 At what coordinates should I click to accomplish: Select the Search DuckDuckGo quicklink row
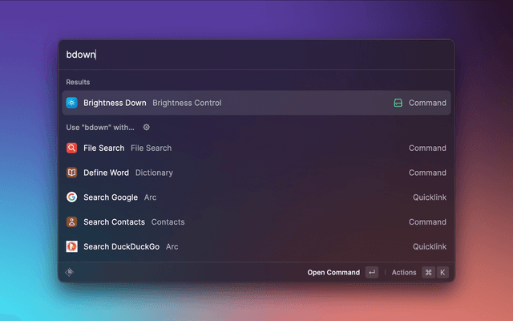[x=256, y=246]
